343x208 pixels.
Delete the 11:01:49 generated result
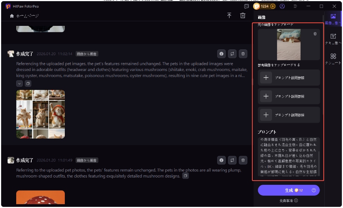[243, 160]
